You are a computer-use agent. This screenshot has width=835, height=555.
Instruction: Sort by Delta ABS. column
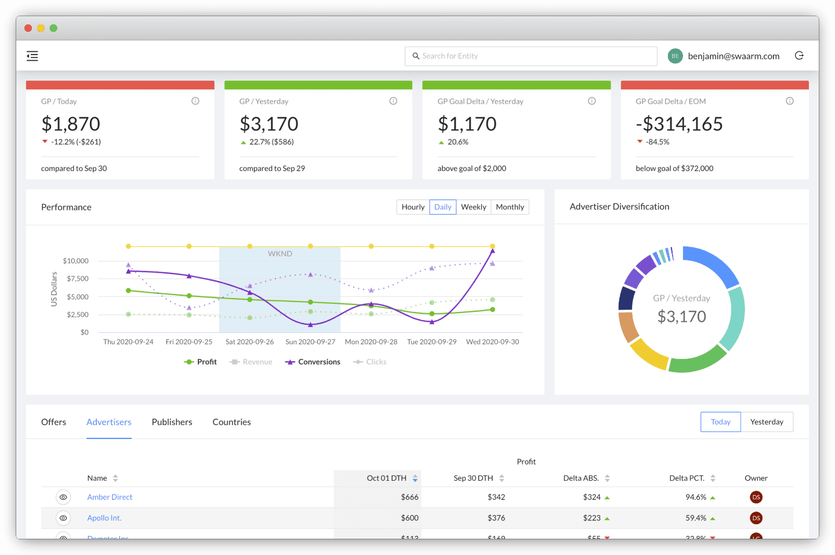(607, 478)
